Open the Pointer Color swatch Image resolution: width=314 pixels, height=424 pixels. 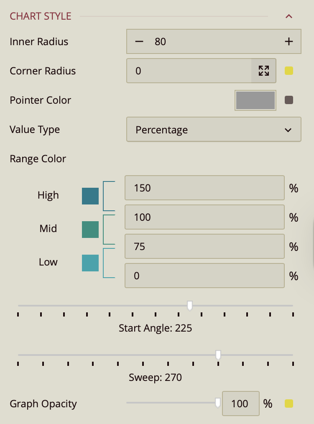(x=255, y=100)
